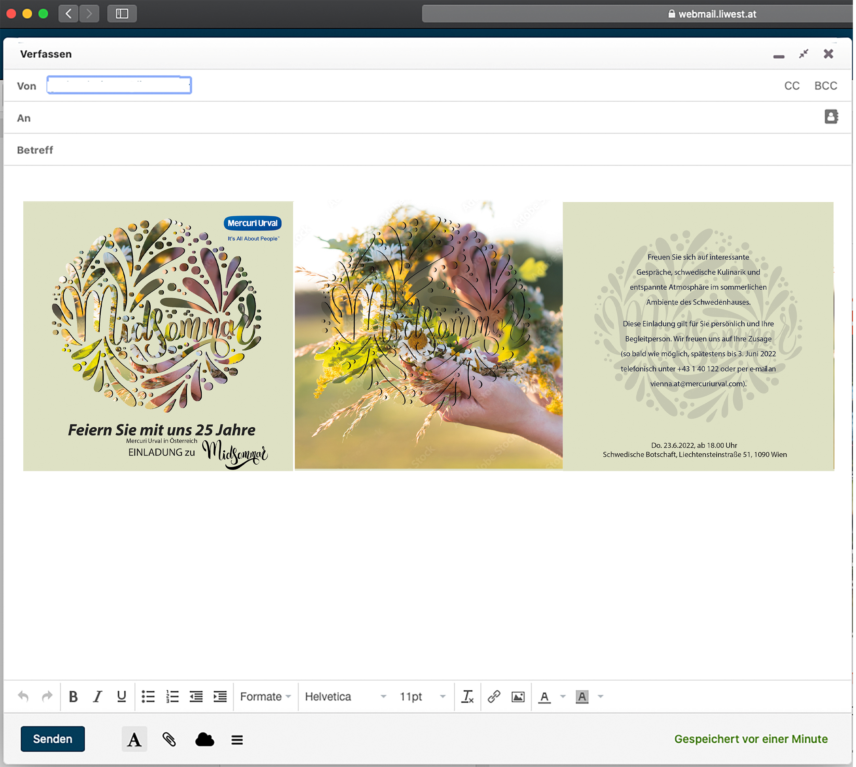Screen dimensions: 856x767
Task: Toggle the browser sidebar
Action: point(122,13)
